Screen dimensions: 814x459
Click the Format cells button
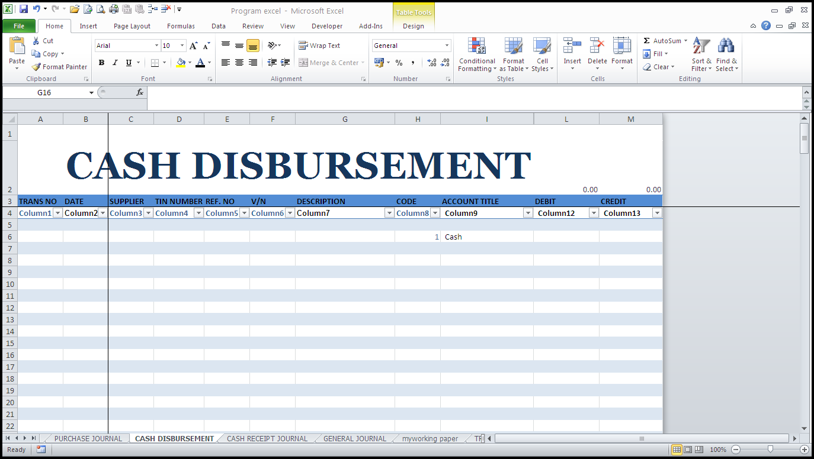[x=622, y=54]
